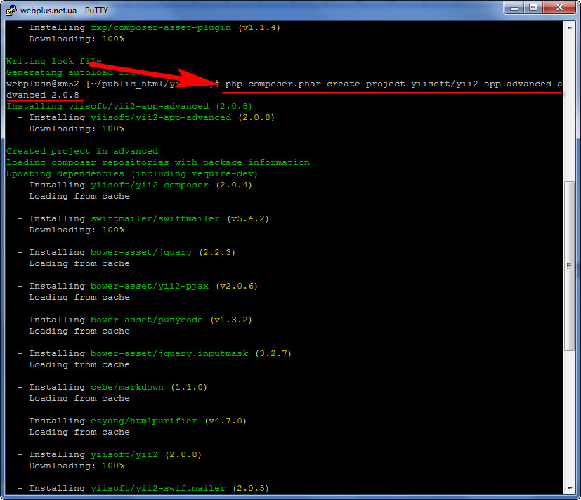Image resolution: width=581 pixels, height=500 pixels.
Task: Click the version '(v4.7.0)'
Action: pyautogui.click(x=226, y=421)
